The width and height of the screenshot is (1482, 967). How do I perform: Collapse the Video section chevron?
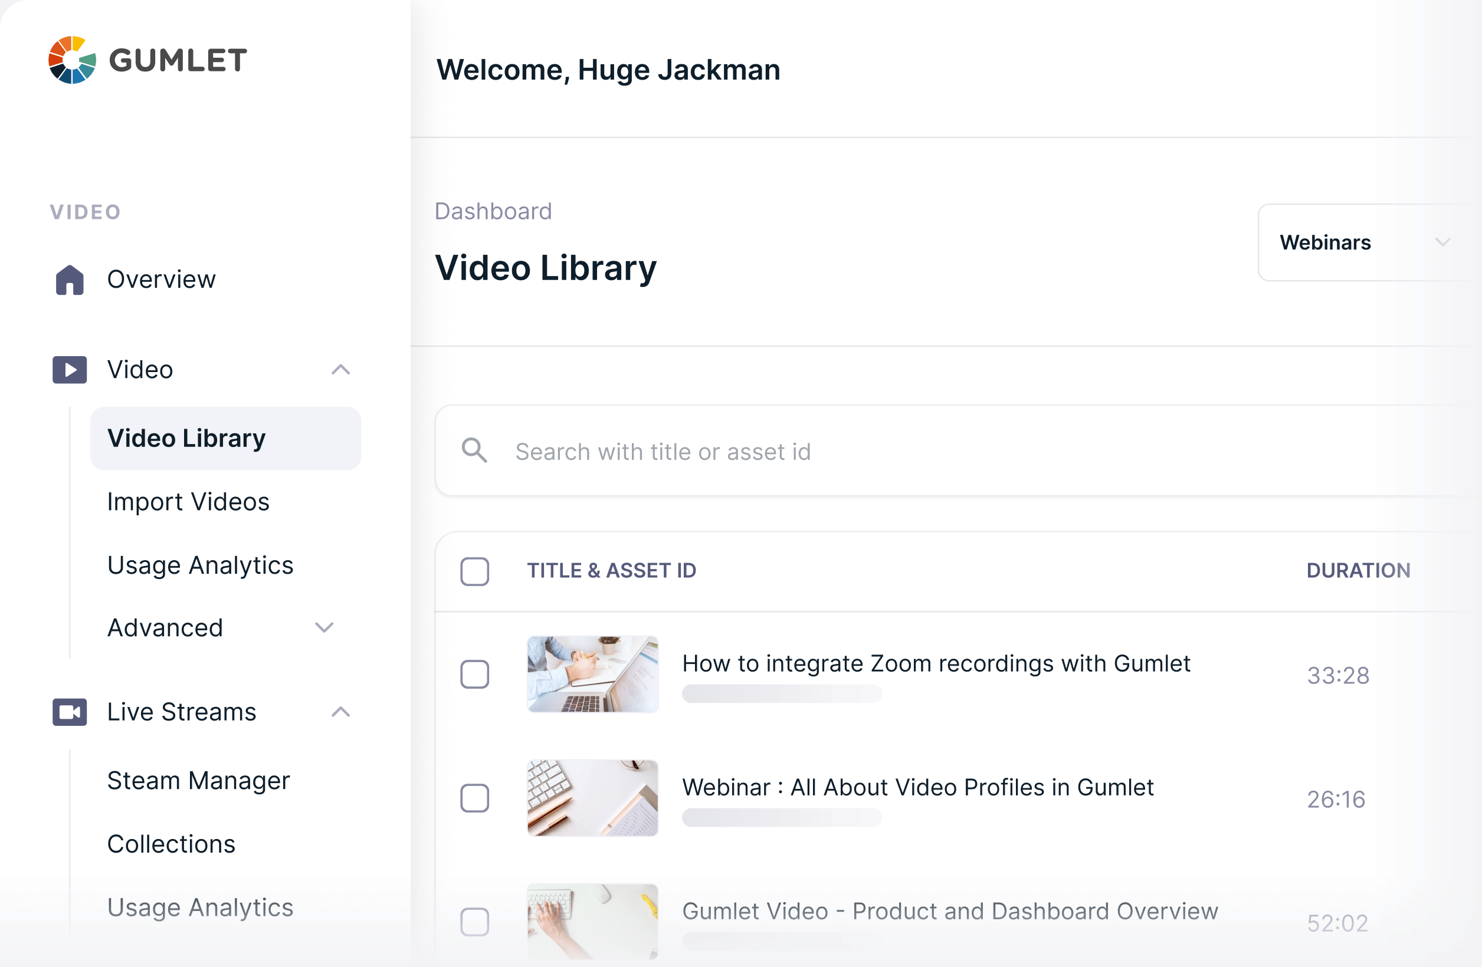(x=340, y=370)
